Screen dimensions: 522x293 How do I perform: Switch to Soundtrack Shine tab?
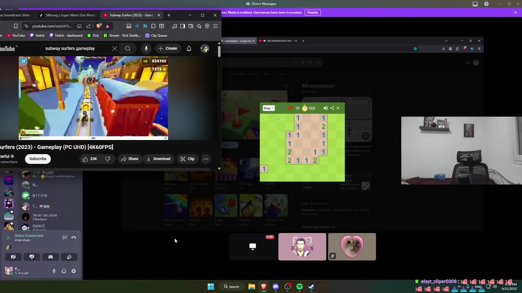click(16, 15)
